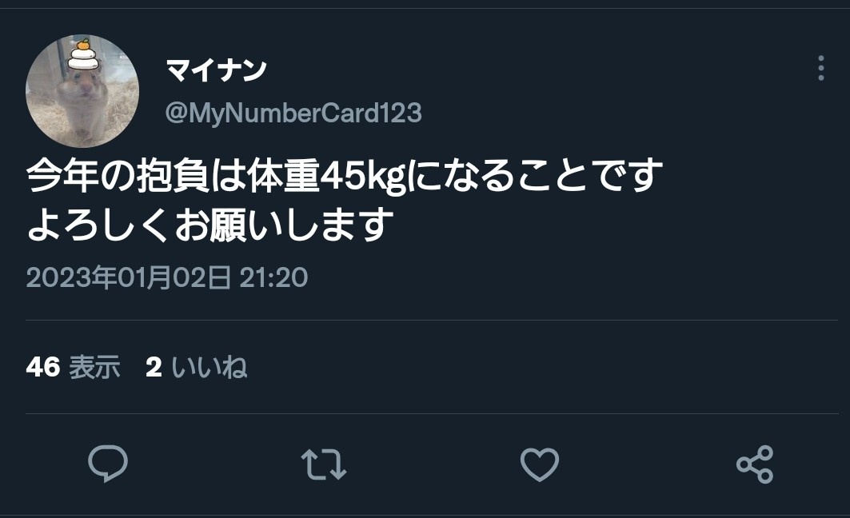Viewport: 850px width, 518px height.
Task: Open the three-dot more options menu
Action: (x=820, y=68)
